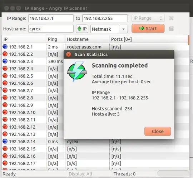Viewport: 193px width, 178px height.
Task: Click the Hostname field containing cyrex
Action: 51,29
